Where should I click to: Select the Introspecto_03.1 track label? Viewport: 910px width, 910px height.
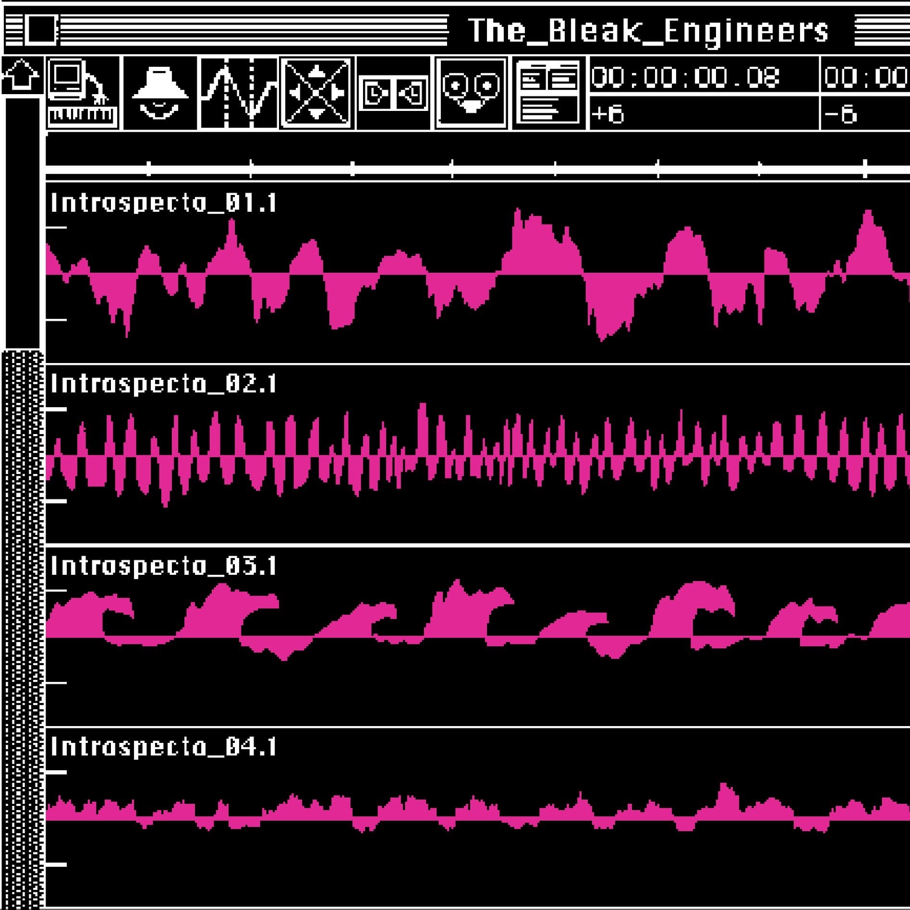pos(164,566)
